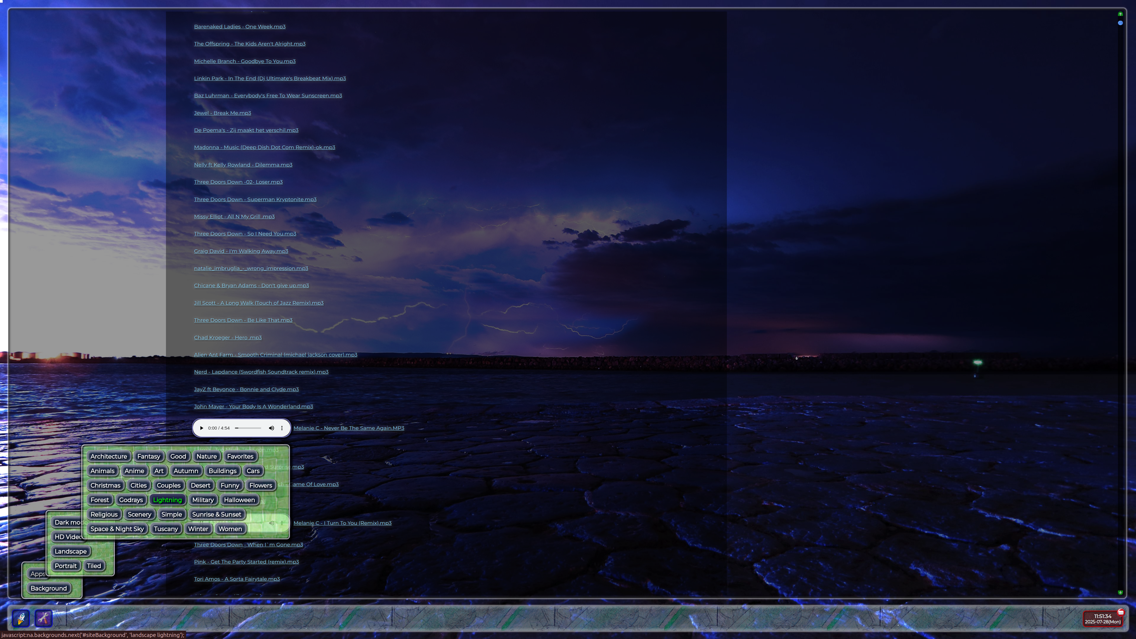The width and height of the screenshot is (1136, 639).
Task: Open the Background menu entry
Action: pyautogui.click(x=49, y=589)
